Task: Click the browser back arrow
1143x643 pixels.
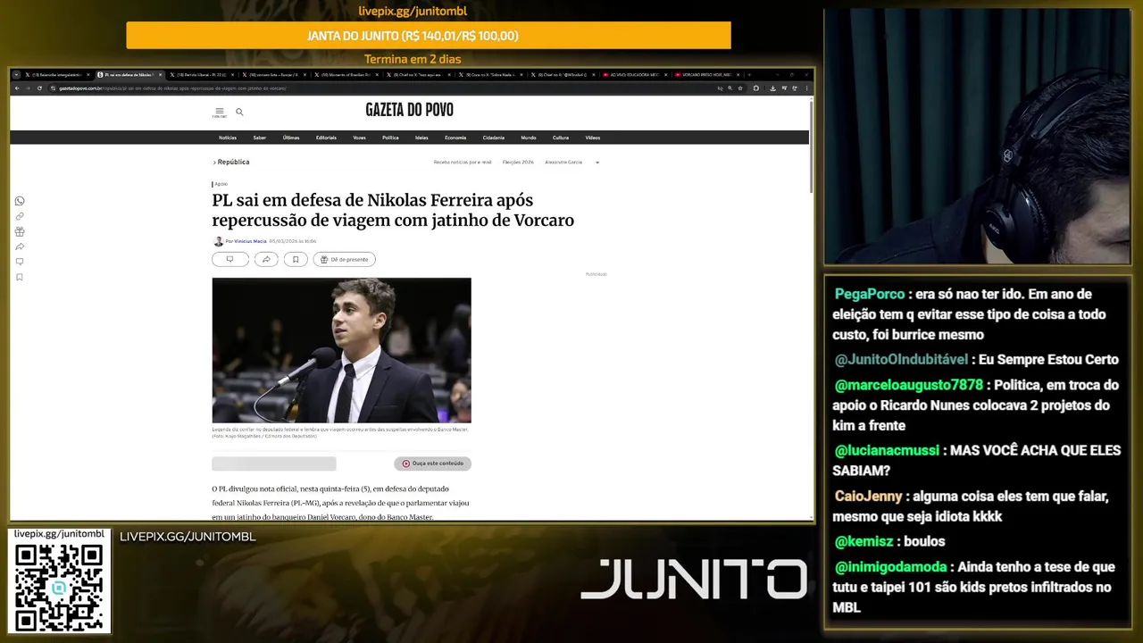Action: (x=16, y=88)
